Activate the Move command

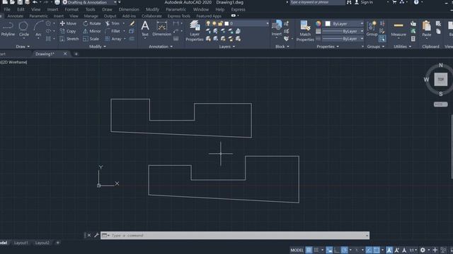[x=68, y=23]
